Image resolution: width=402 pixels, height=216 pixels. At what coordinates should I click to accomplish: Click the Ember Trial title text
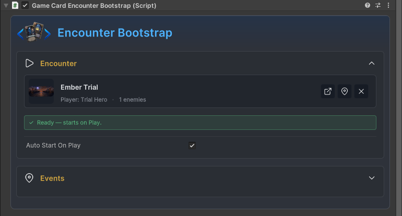(79, 87)
